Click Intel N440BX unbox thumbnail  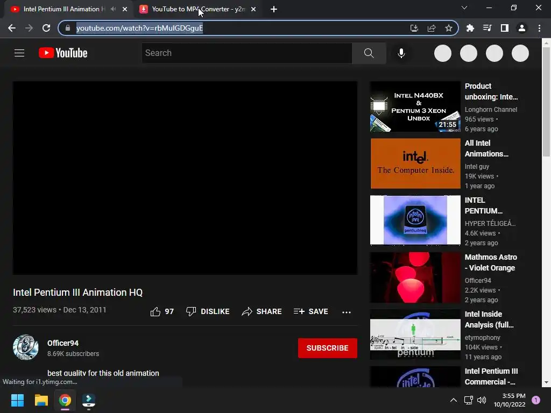coord(415,107)
